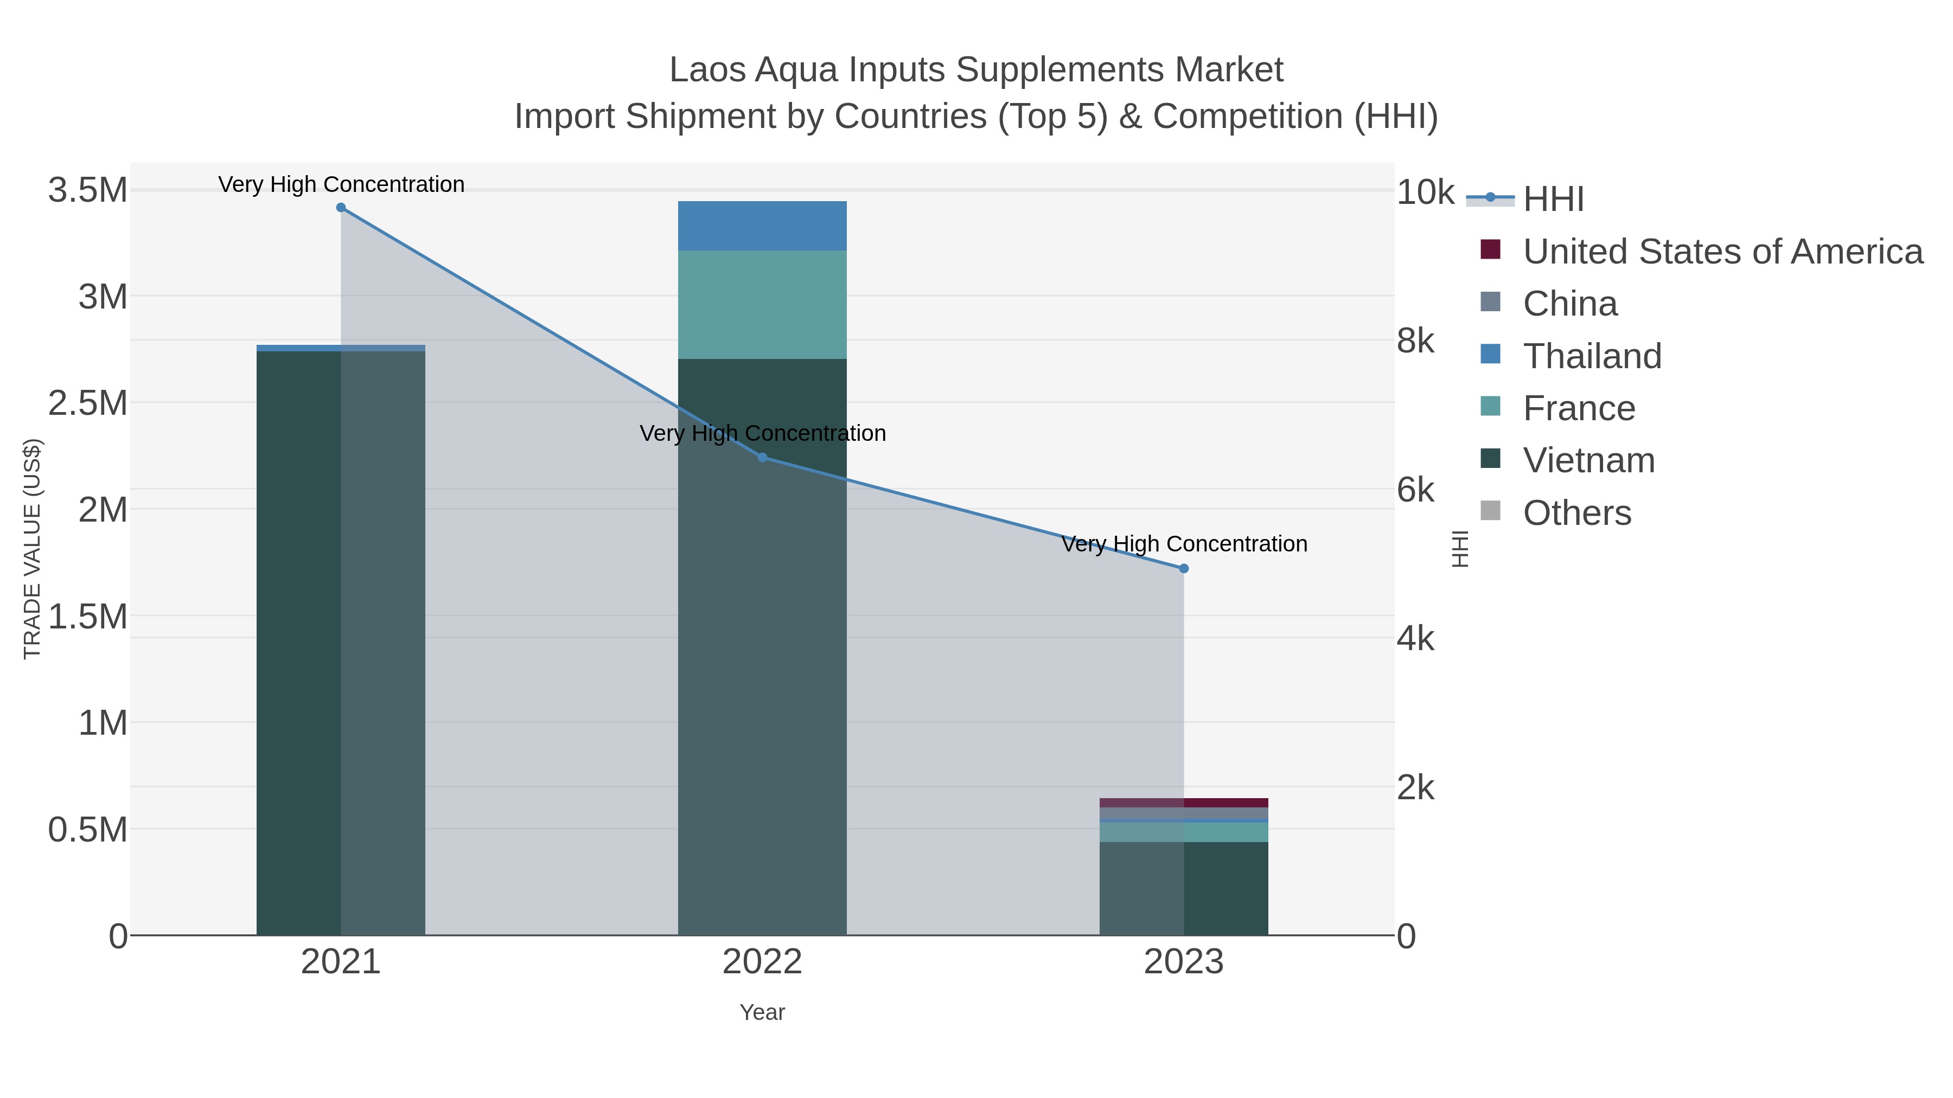The height and width of the screenshot is (1098, 1953).
Task: Click 2023 Very High Concentration annotation
Action: tap(1184, 544)
